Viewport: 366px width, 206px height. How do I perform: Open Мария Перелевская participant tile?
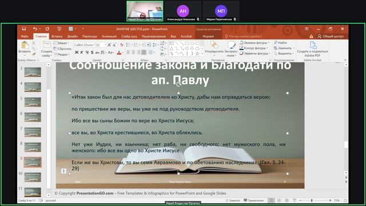click(x=221, y=11)
